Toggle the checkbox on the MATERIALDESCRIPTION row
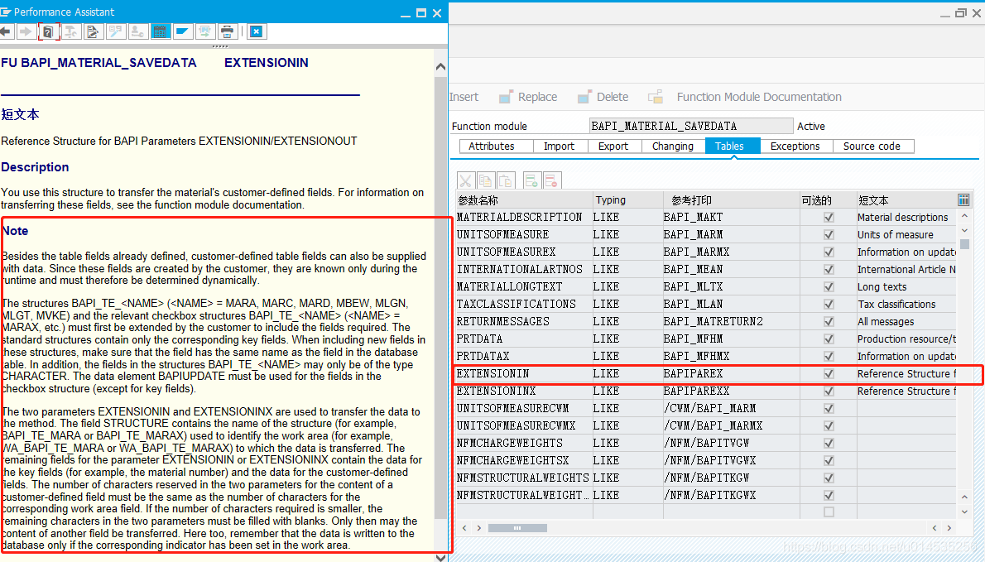The image size is (985, 562). [829, 217]
